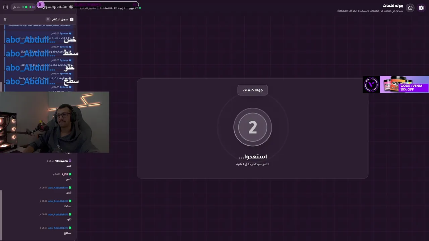Collapse the chat sidebar panel icon
This screenshot has width=429, height=241.
[x=5, y=7]
